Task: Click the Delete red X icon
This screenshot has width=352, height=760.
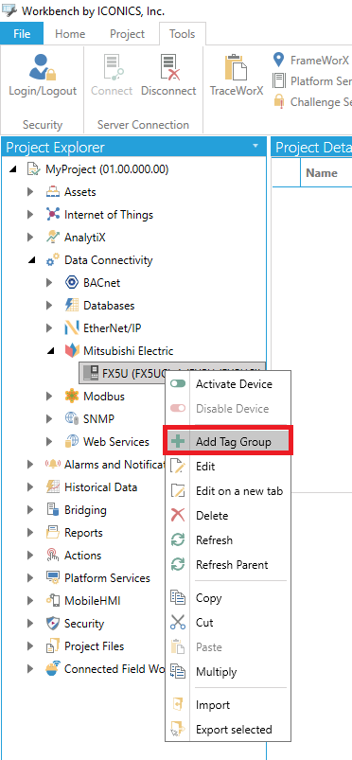Action: (x=178, y=515)
